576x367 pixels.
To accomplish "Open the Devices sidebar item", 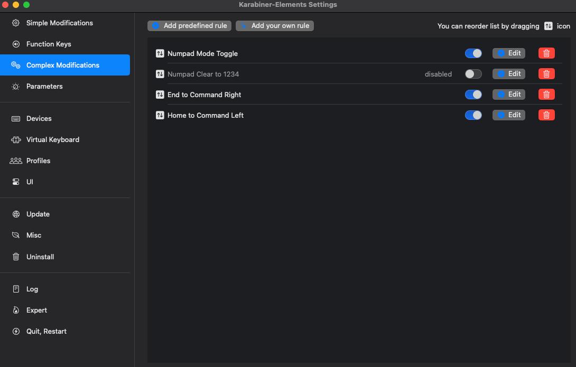I will pyautogui.click(x=39, y=119).
